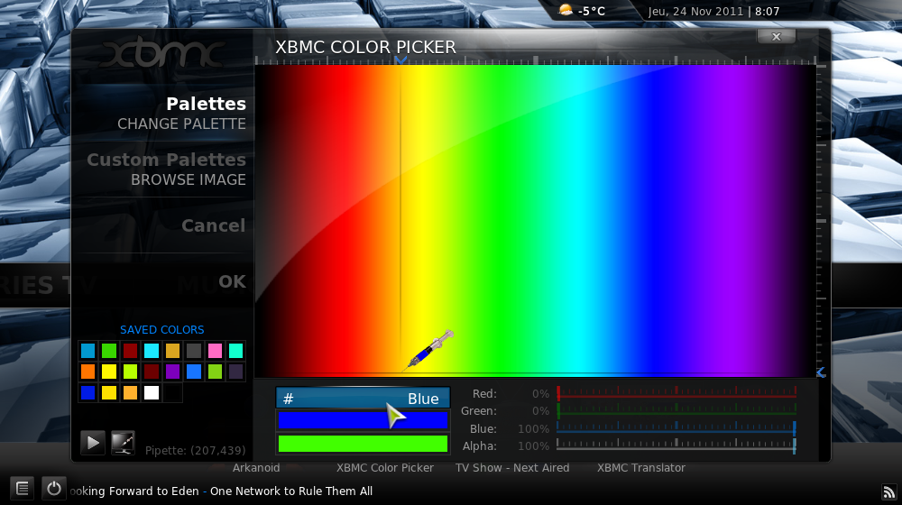
Task: Close the color picker with the X
Action: [776, 37]
